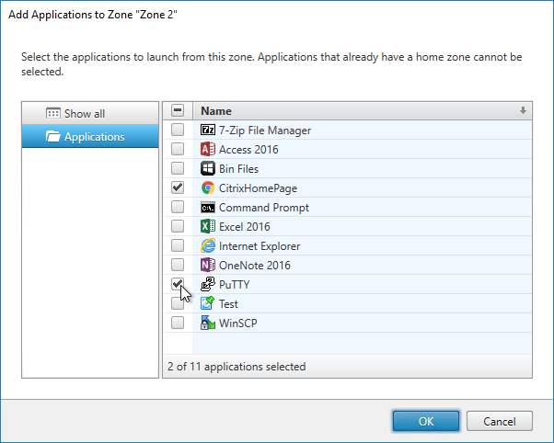Click the WinSCP application icon
Viewport: 554px width, 443px height.
point(208,323)
